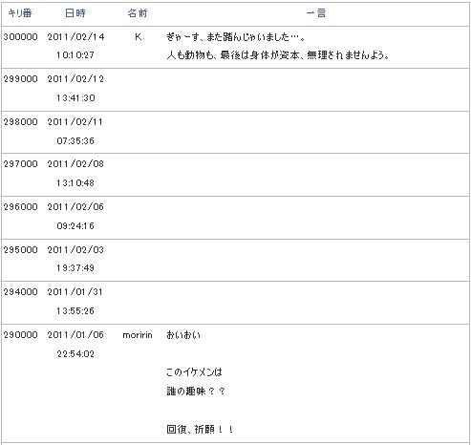Click the time 22:54:02
The width and height of the screenshot is (471, 445).
[75, 354]
